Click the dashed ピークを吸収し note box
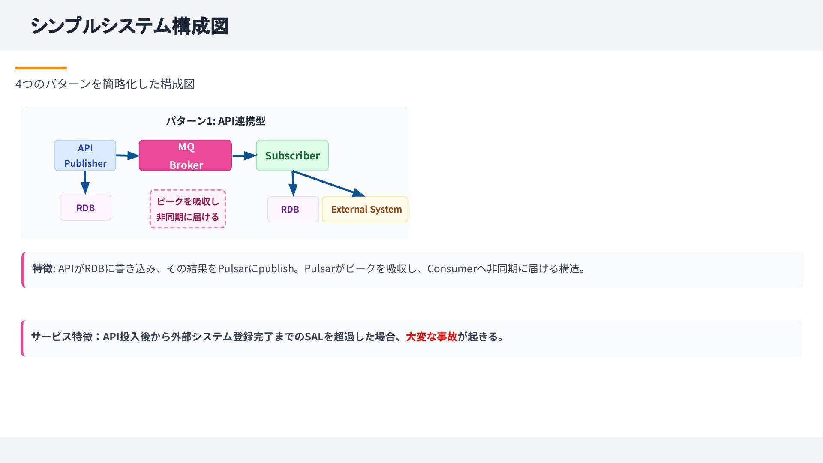Viewport: 823px width, 463px height. coord(188,209)
